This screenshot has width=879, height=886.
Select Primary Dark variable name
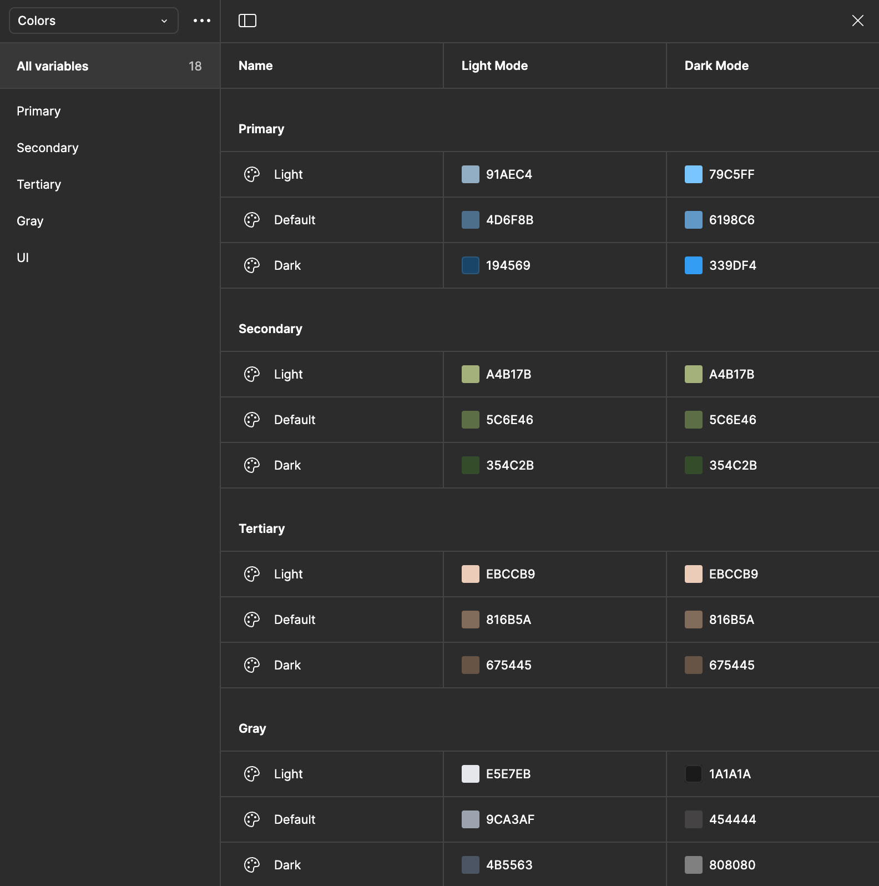point(287,265)
